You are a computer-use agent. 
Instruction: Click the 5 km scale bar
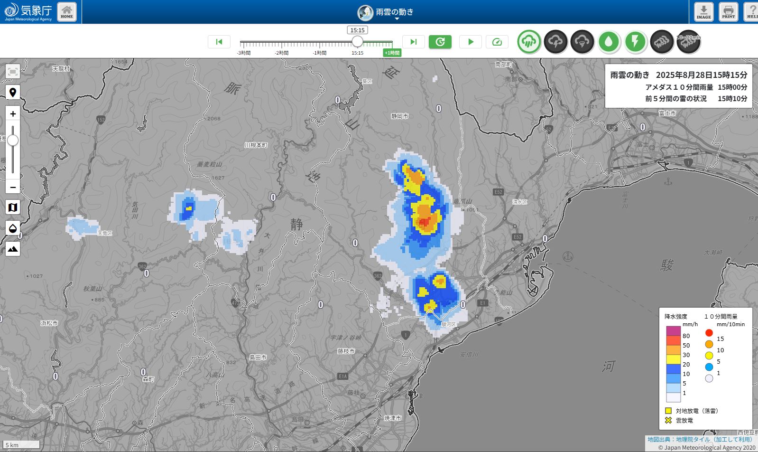coord(20,445)
